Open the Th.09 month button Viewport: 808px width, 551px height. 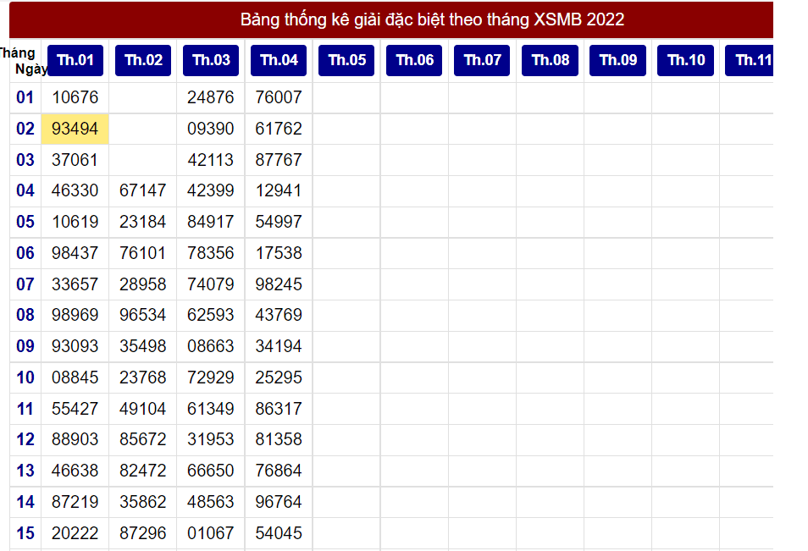[x=617, y=60]
